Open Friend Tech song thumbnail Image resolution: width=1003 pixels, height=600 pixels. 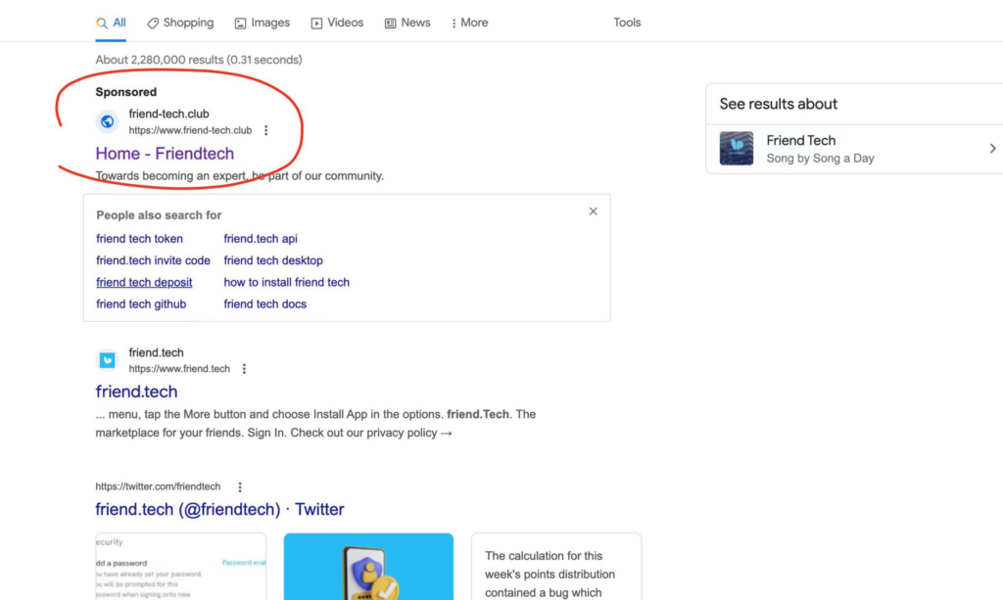pyautogui.click(x=737, y=148)
